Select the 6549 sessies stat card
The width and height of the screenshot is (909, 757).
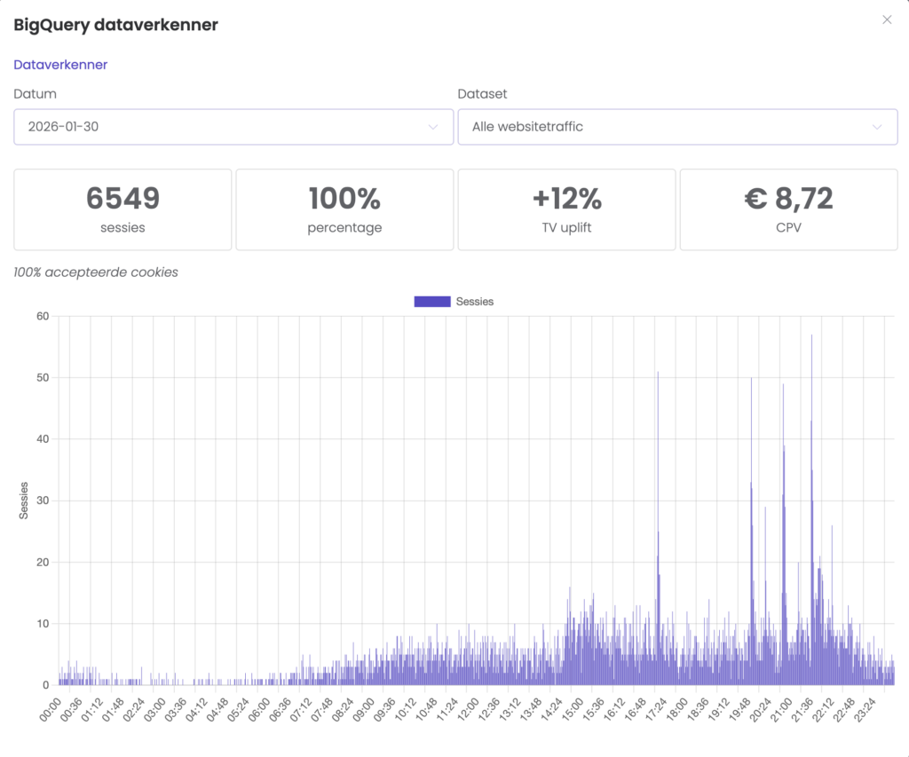click(x=123, y=209)
